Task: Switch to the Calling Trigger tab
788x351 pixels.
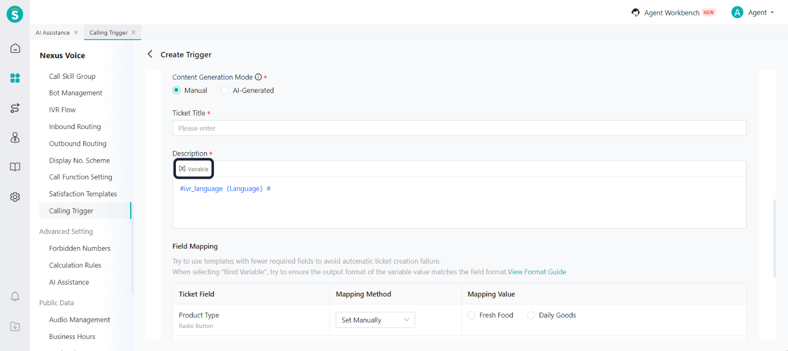Action: pyautogui.click(x=109, y=33)
